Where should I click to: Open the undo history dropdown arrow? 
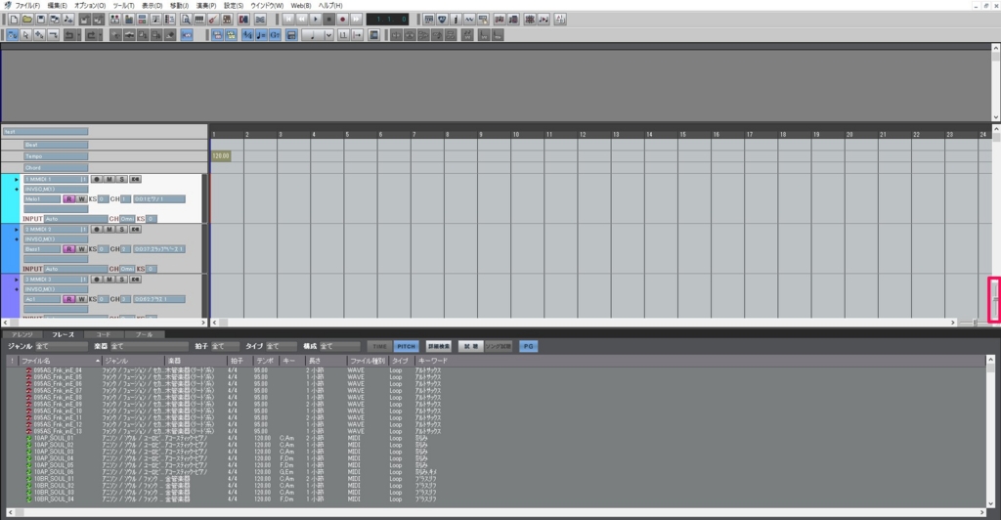click(x=78, y=35)
